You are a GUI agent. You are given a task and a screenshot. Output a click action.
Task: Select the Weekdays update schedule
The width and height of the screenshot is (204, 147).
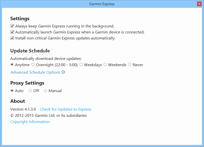point(81,65)
